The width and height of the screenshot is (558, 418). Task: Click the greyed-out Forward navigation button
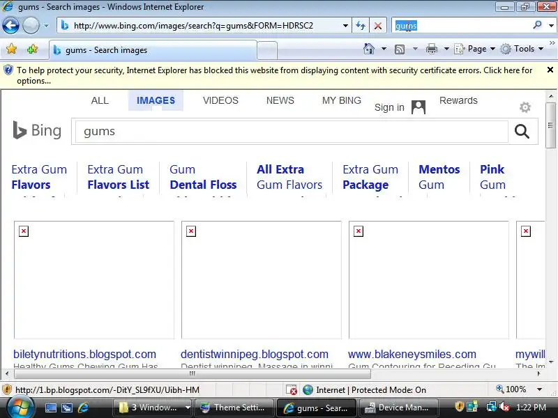31,26
